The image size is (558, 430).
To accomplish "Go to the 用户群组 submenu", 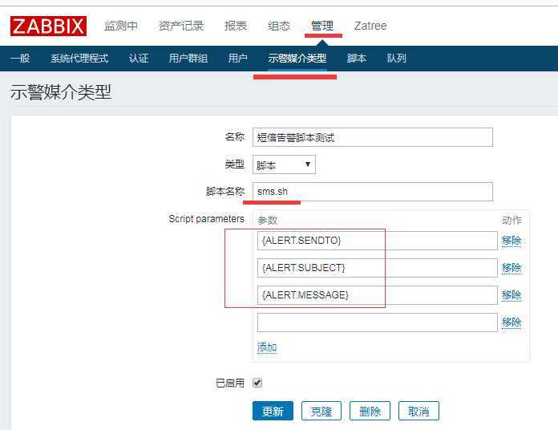I will [x=188, y=58].
